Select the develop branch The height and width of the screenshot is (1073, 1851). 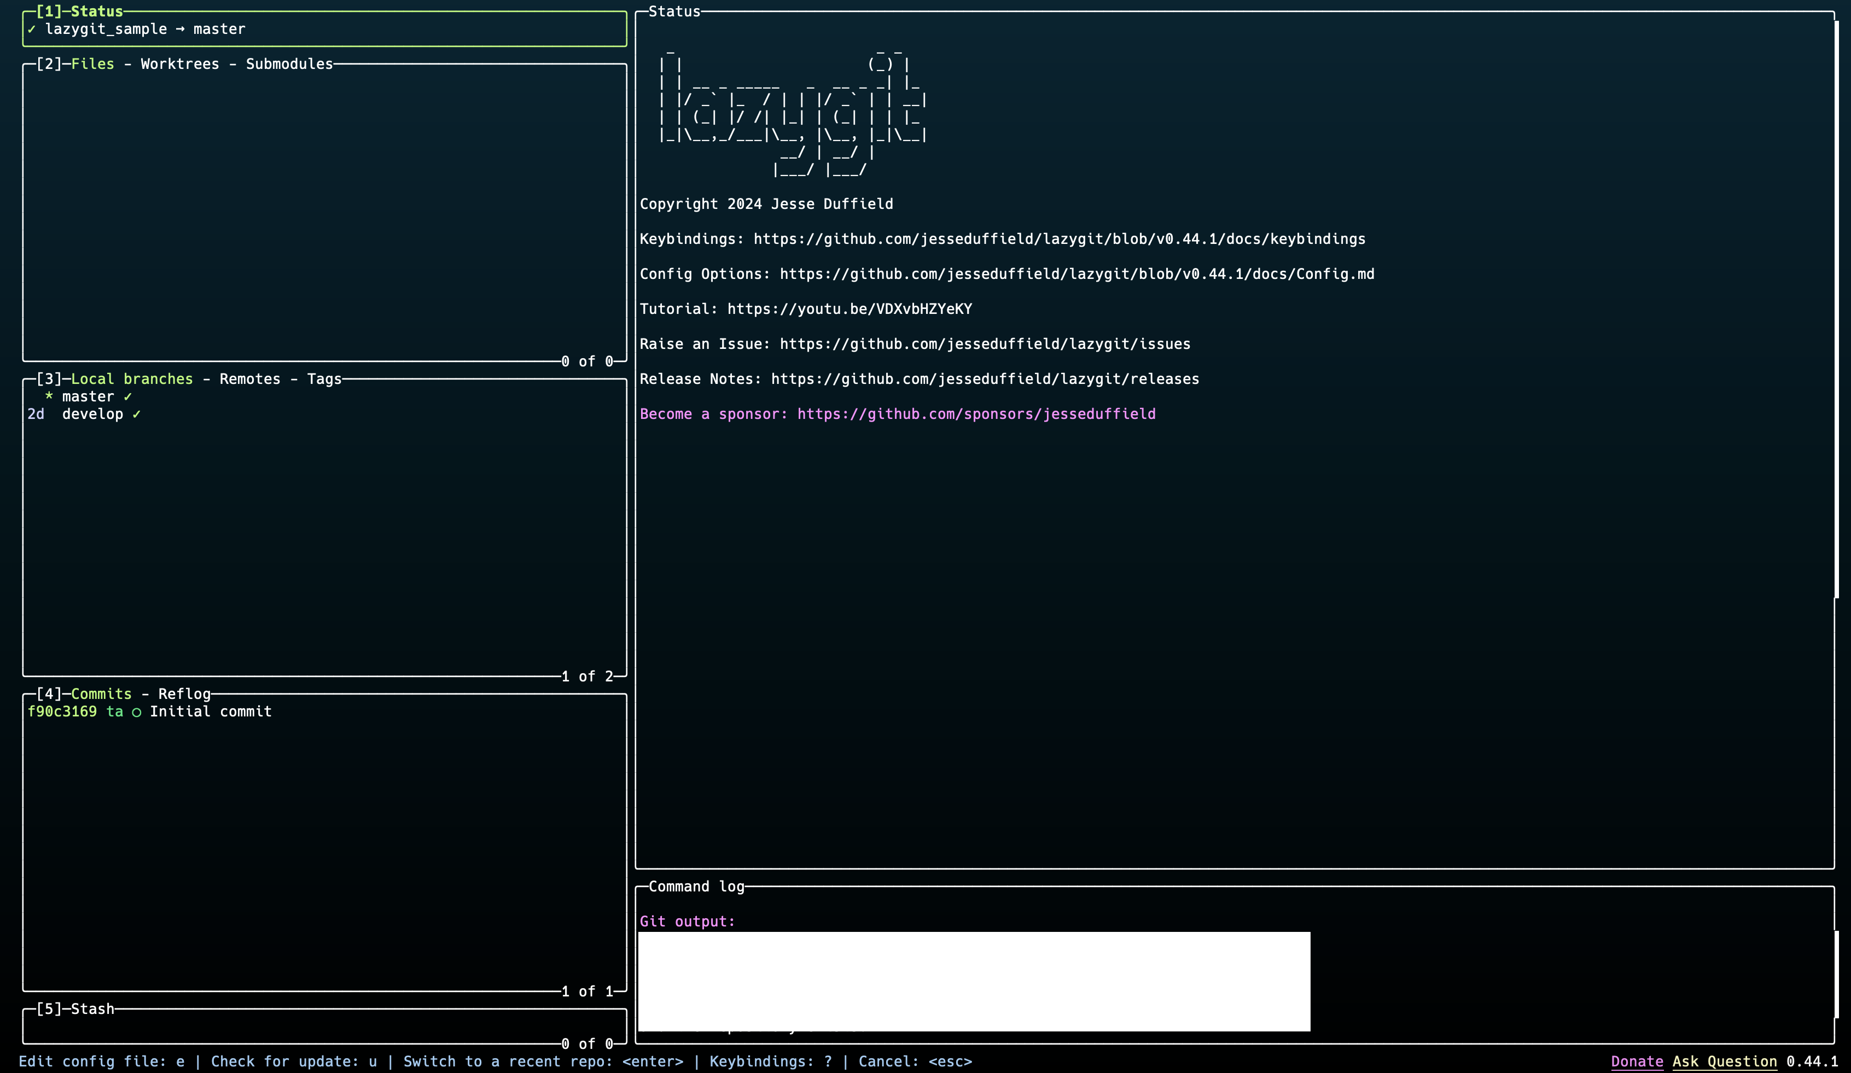click(94, 413)
